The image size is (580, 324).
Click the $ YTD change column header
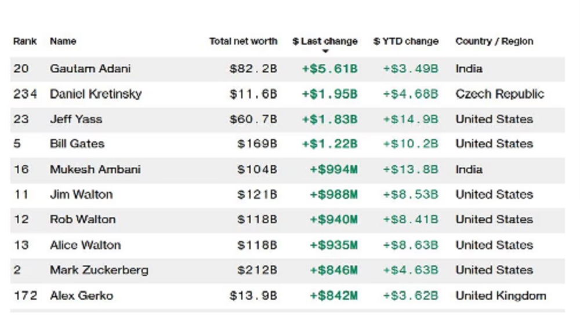click(x=405, y=41)
